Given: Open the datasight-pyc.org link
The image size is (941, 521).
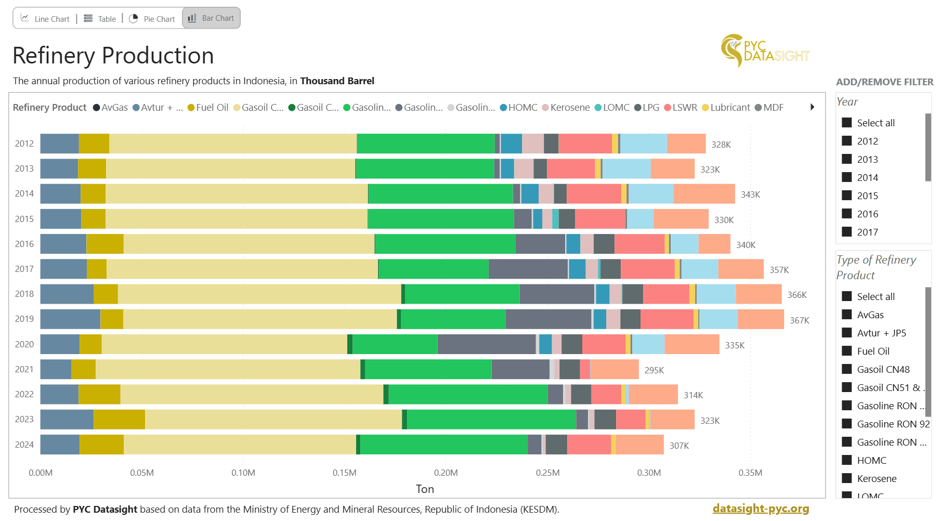Looking at the screenshot, I should (x=761, y=508).
